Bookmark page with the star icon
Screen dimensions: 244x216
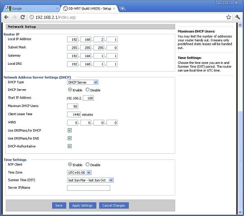228,17
